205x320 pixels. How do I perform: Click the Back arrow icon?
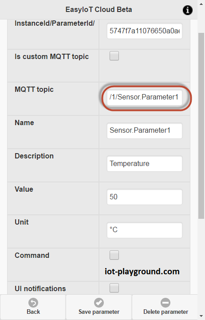33,303
